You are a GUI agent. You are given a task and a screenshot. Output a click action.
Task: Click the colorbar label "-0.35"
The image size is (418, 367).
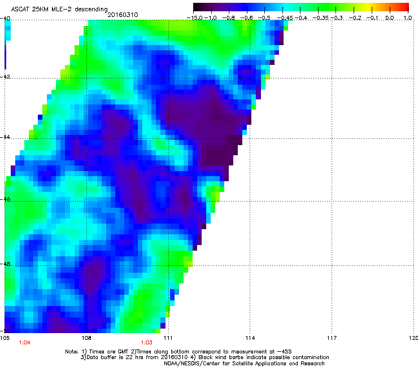click(320, 18)
